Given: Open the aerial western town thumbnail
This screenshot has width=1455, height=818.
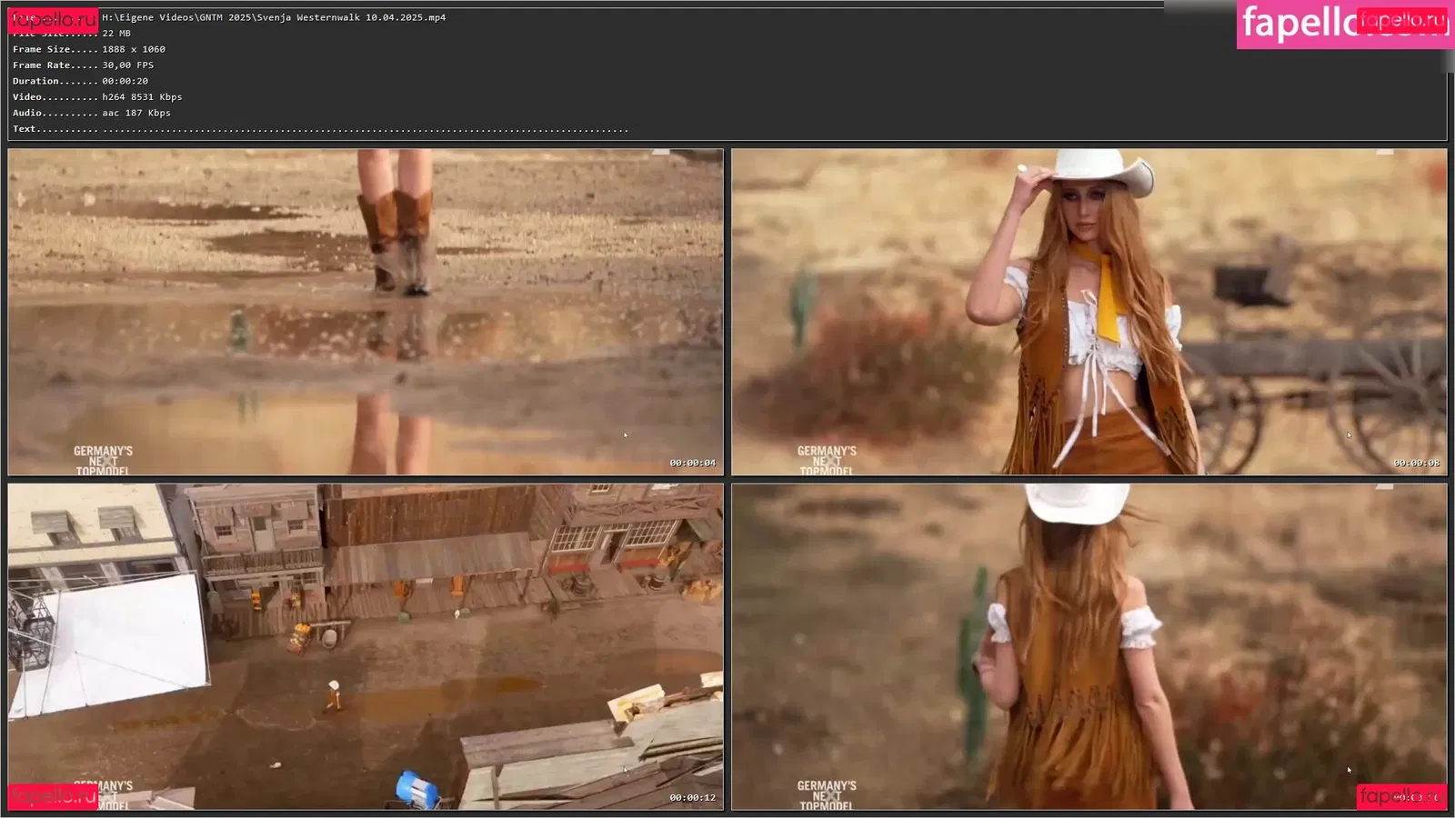Looking at the screenshot, I should click(x=366, y=646).
